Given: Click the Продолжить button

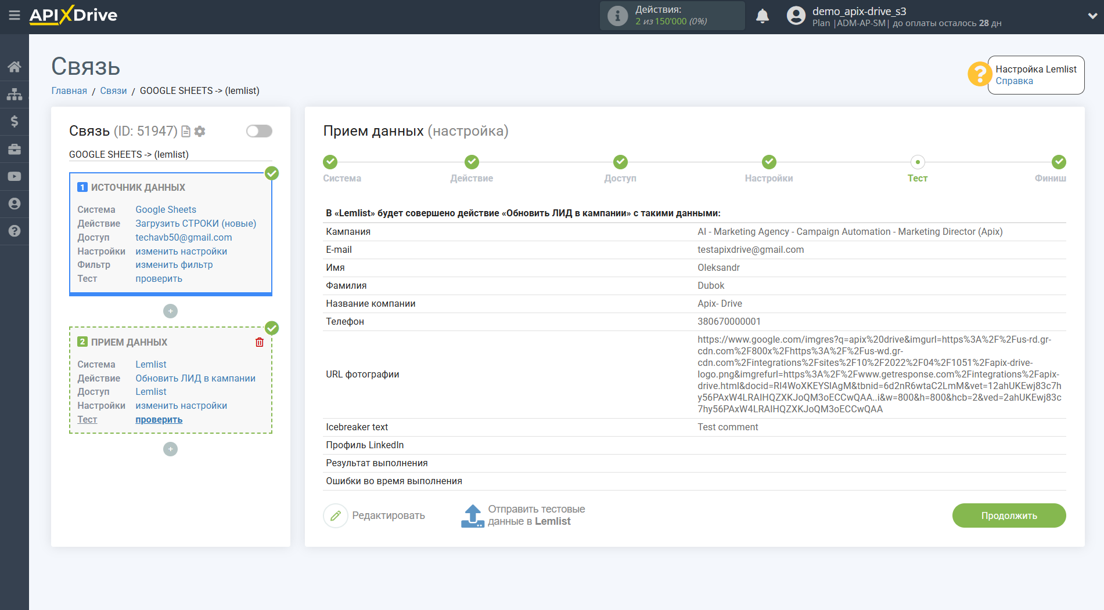Looking at the screenshot, I should pyautogui.click(x=1009, y=515).
